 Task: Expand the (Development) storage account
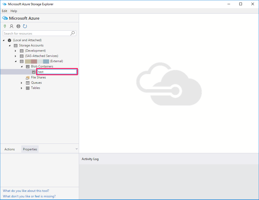tap(15, 51)
